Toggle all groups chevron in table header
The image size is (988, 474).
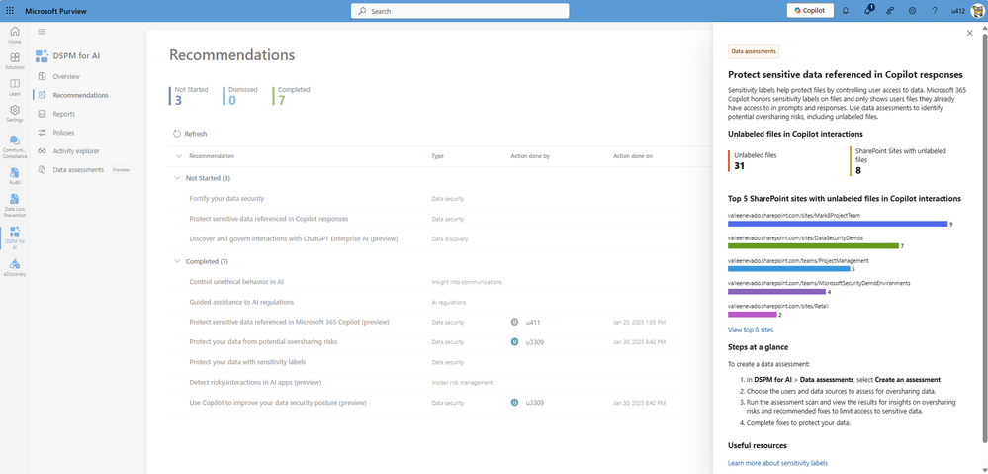(x=178, y=156)
